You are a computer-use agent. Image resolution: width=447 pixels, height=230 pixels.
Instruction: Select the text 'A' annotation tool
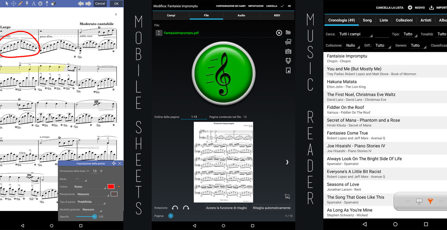(34, 4)
